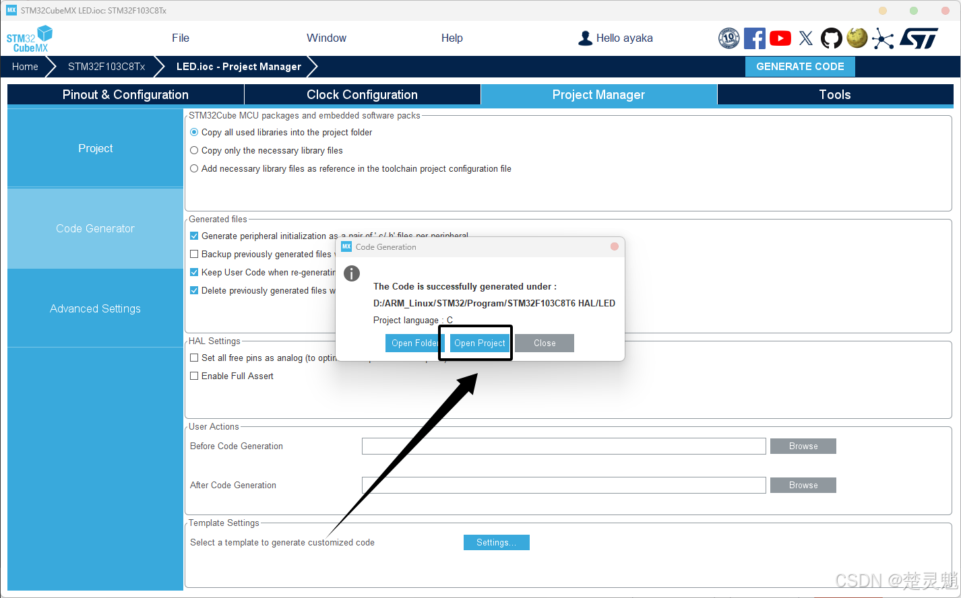Toggle Generate peripheral initialization checkbox
This screenshot has width=961, height=598.
pos(194,236)
